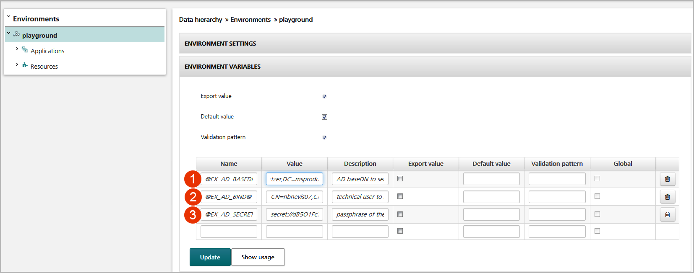Viewport: 694px width, 273px height.
Task: Collapse the playground node arrow
Action: [8, 33]
